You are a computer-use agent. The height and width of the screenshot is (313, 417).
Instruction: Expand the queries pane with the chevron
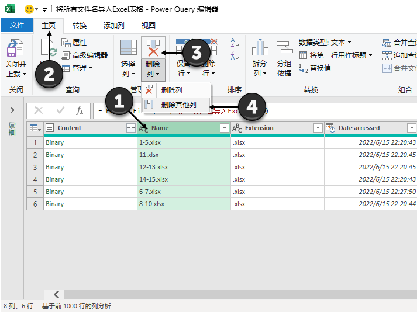click(12, 110)
